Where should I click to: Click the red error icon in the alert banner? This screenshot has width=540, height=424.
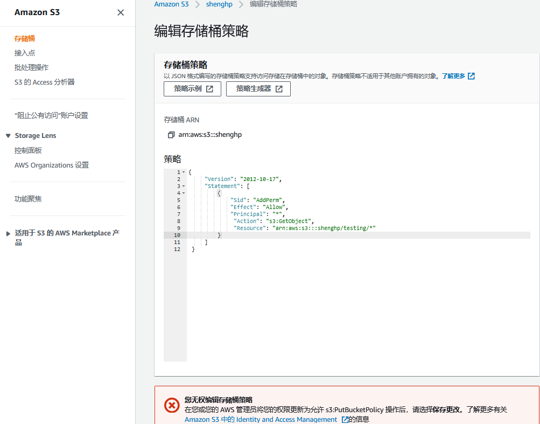pyautogui.click(x=171, y=406)
